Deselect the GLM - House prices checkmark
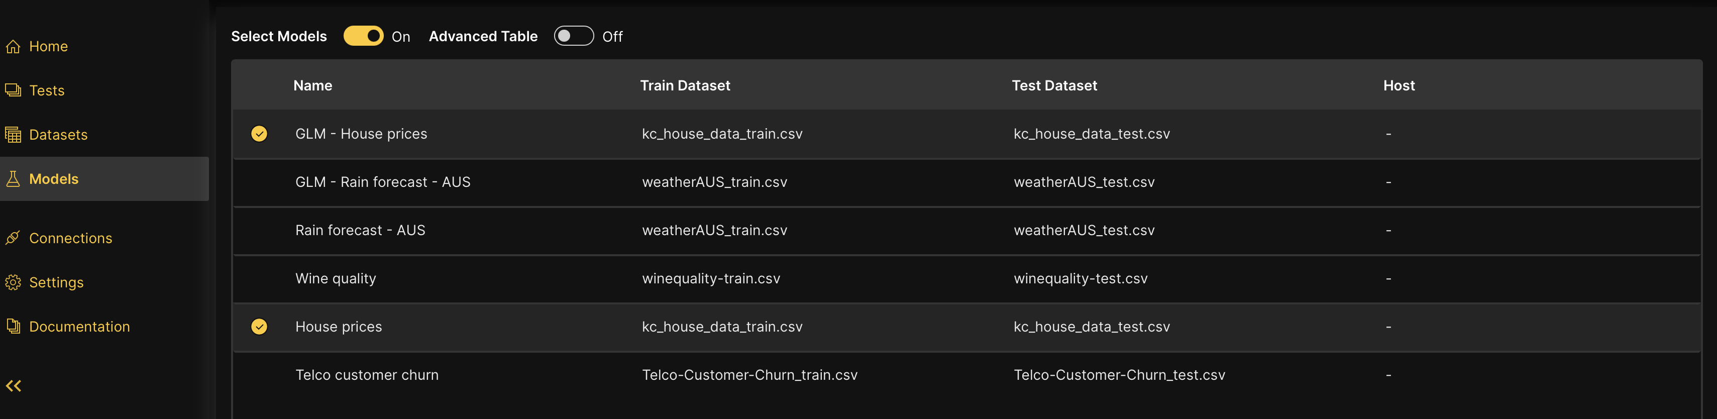The height and width of the screenshot is (419, 1717). (x=259, y=134)
